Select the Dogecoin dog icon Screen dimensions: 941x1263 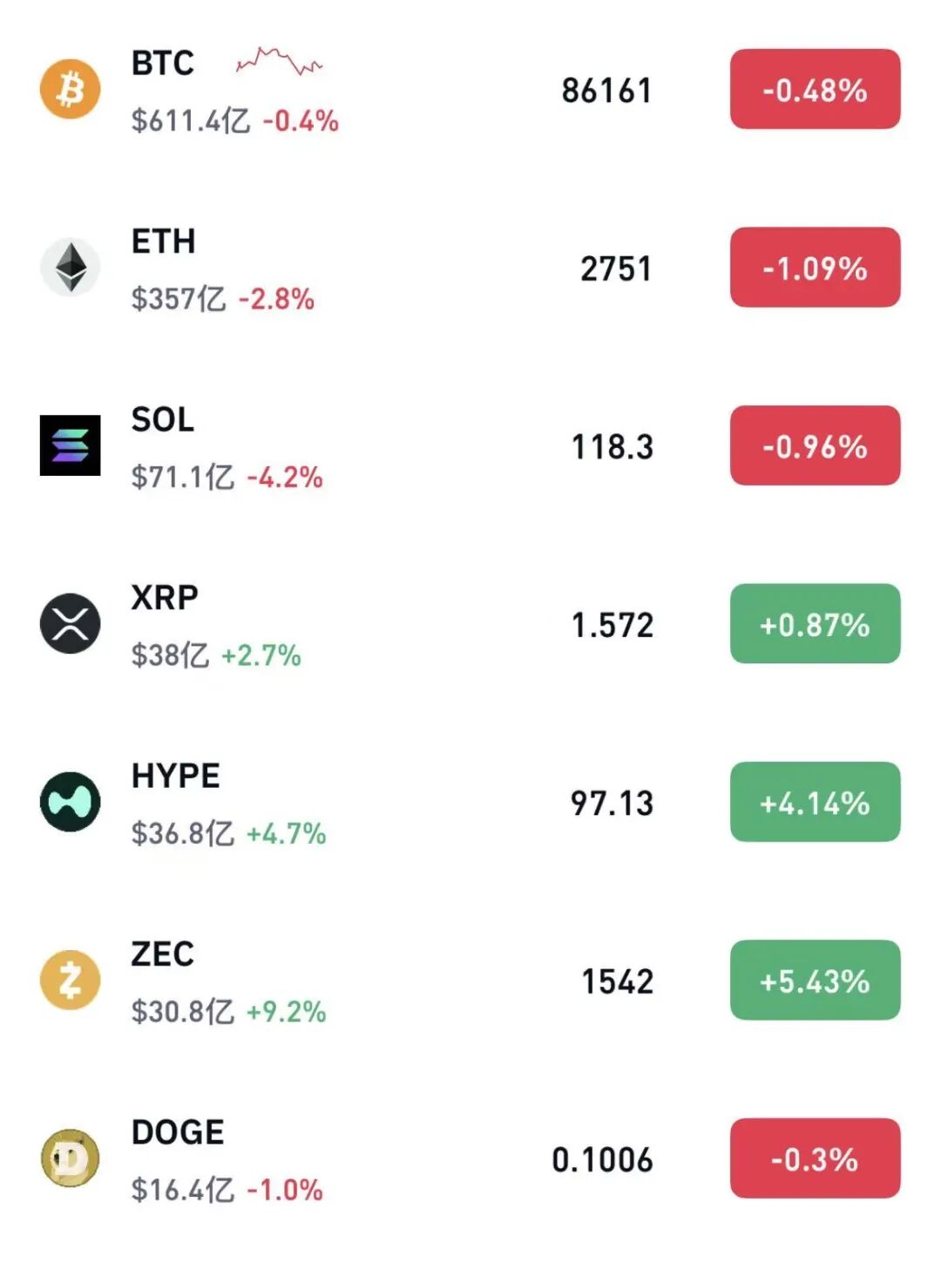71,1158
